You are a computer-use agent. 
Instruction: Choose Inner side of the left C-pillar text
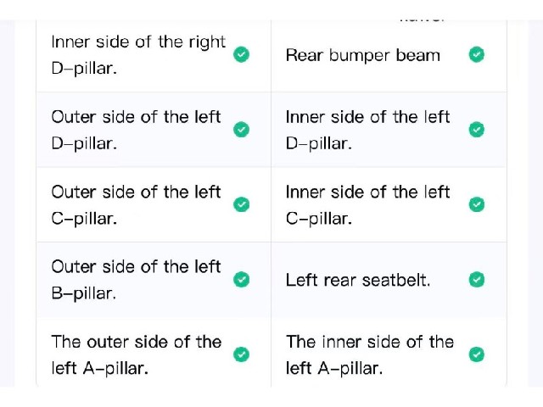(367, 205)
